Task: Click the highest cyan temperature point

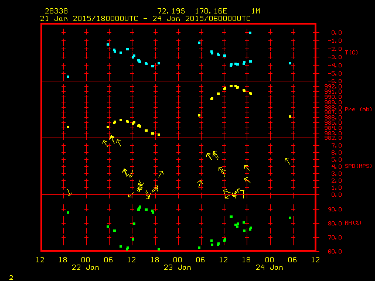Action: coord(250,33)
